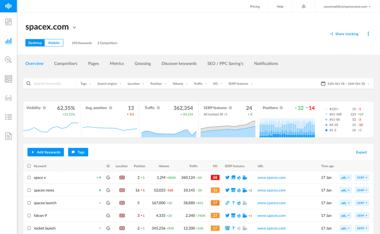Click the Add Keywords button
This screenshot has height=234, width=380.
pyautogui.click(x=46, y=152)
